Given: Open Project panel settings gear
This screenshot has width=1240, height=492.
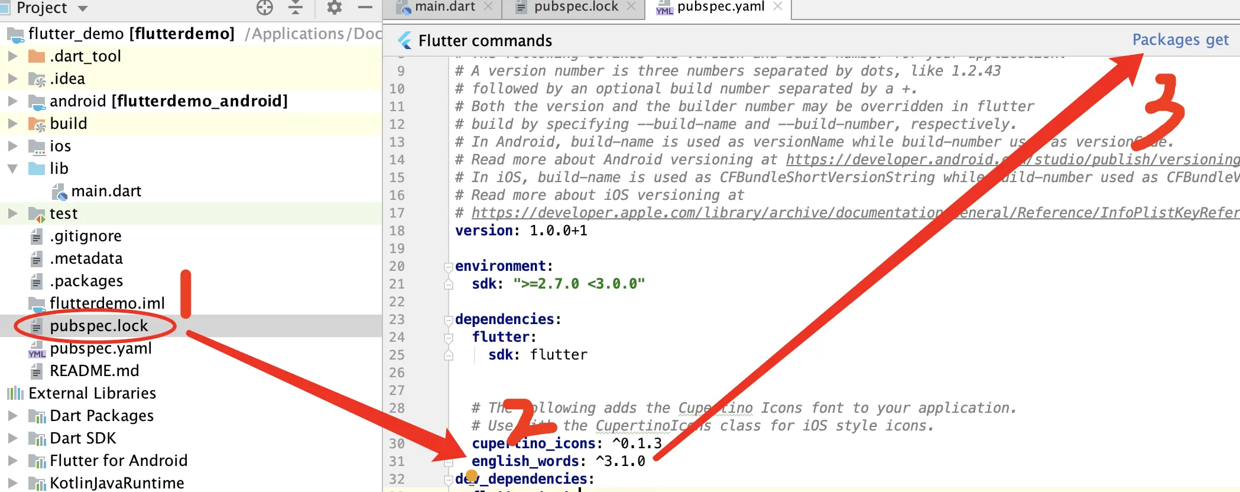Looking at the screenshot, I should click(335, 7).
